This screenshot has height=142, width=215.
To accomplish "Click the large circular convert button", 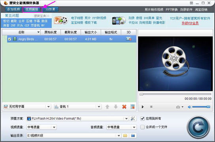I will [x=198, y=127].
